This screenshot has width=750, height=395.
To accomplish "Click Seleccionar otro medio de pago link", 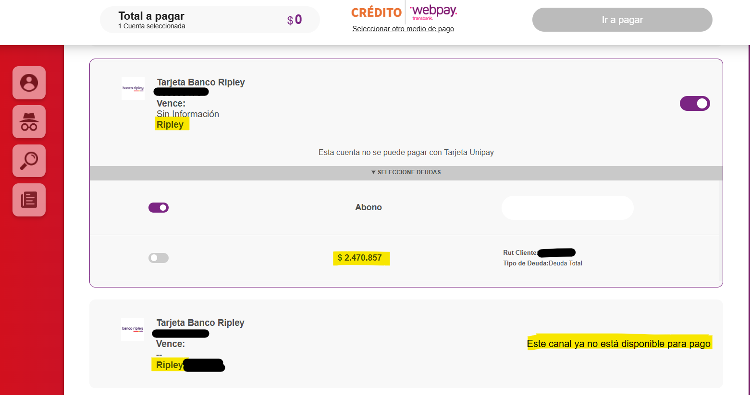I will (403, 29).
